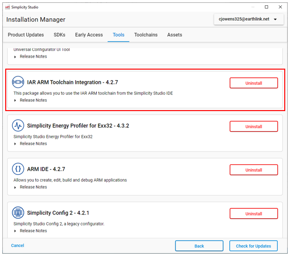Open the Early Access tab
This screenshot has height=256, width=290.
(89, 35)
